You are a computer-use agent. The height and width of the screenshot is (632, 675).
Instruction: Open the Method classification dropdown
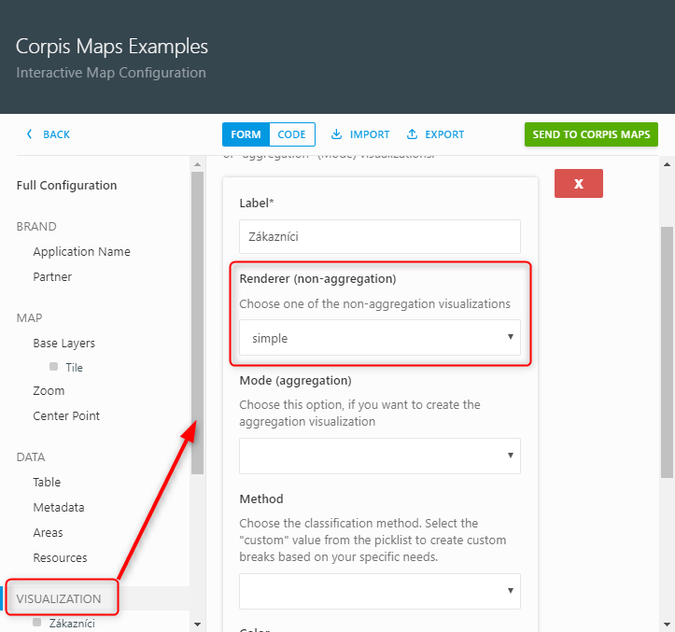[380, 591]
